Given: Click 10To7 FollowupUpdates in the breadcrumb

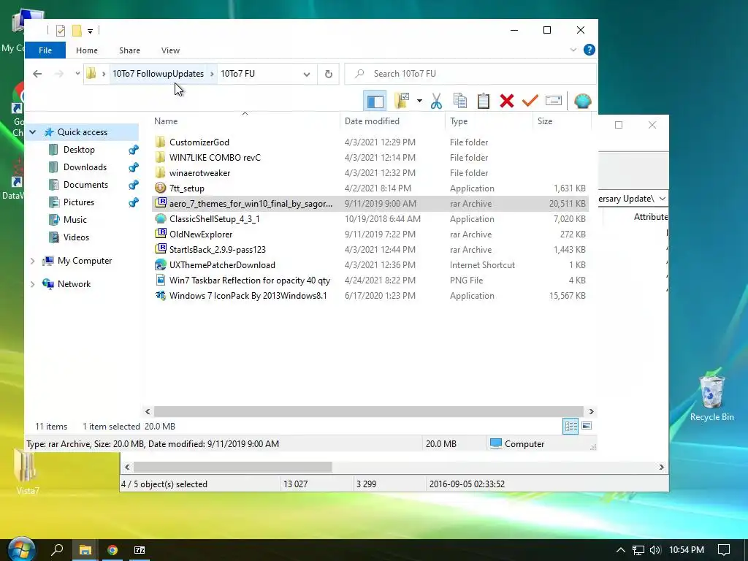Looking at the screenshot, I should (158, 74).
